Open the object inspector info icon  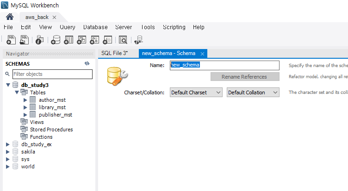tap(39, 40)
